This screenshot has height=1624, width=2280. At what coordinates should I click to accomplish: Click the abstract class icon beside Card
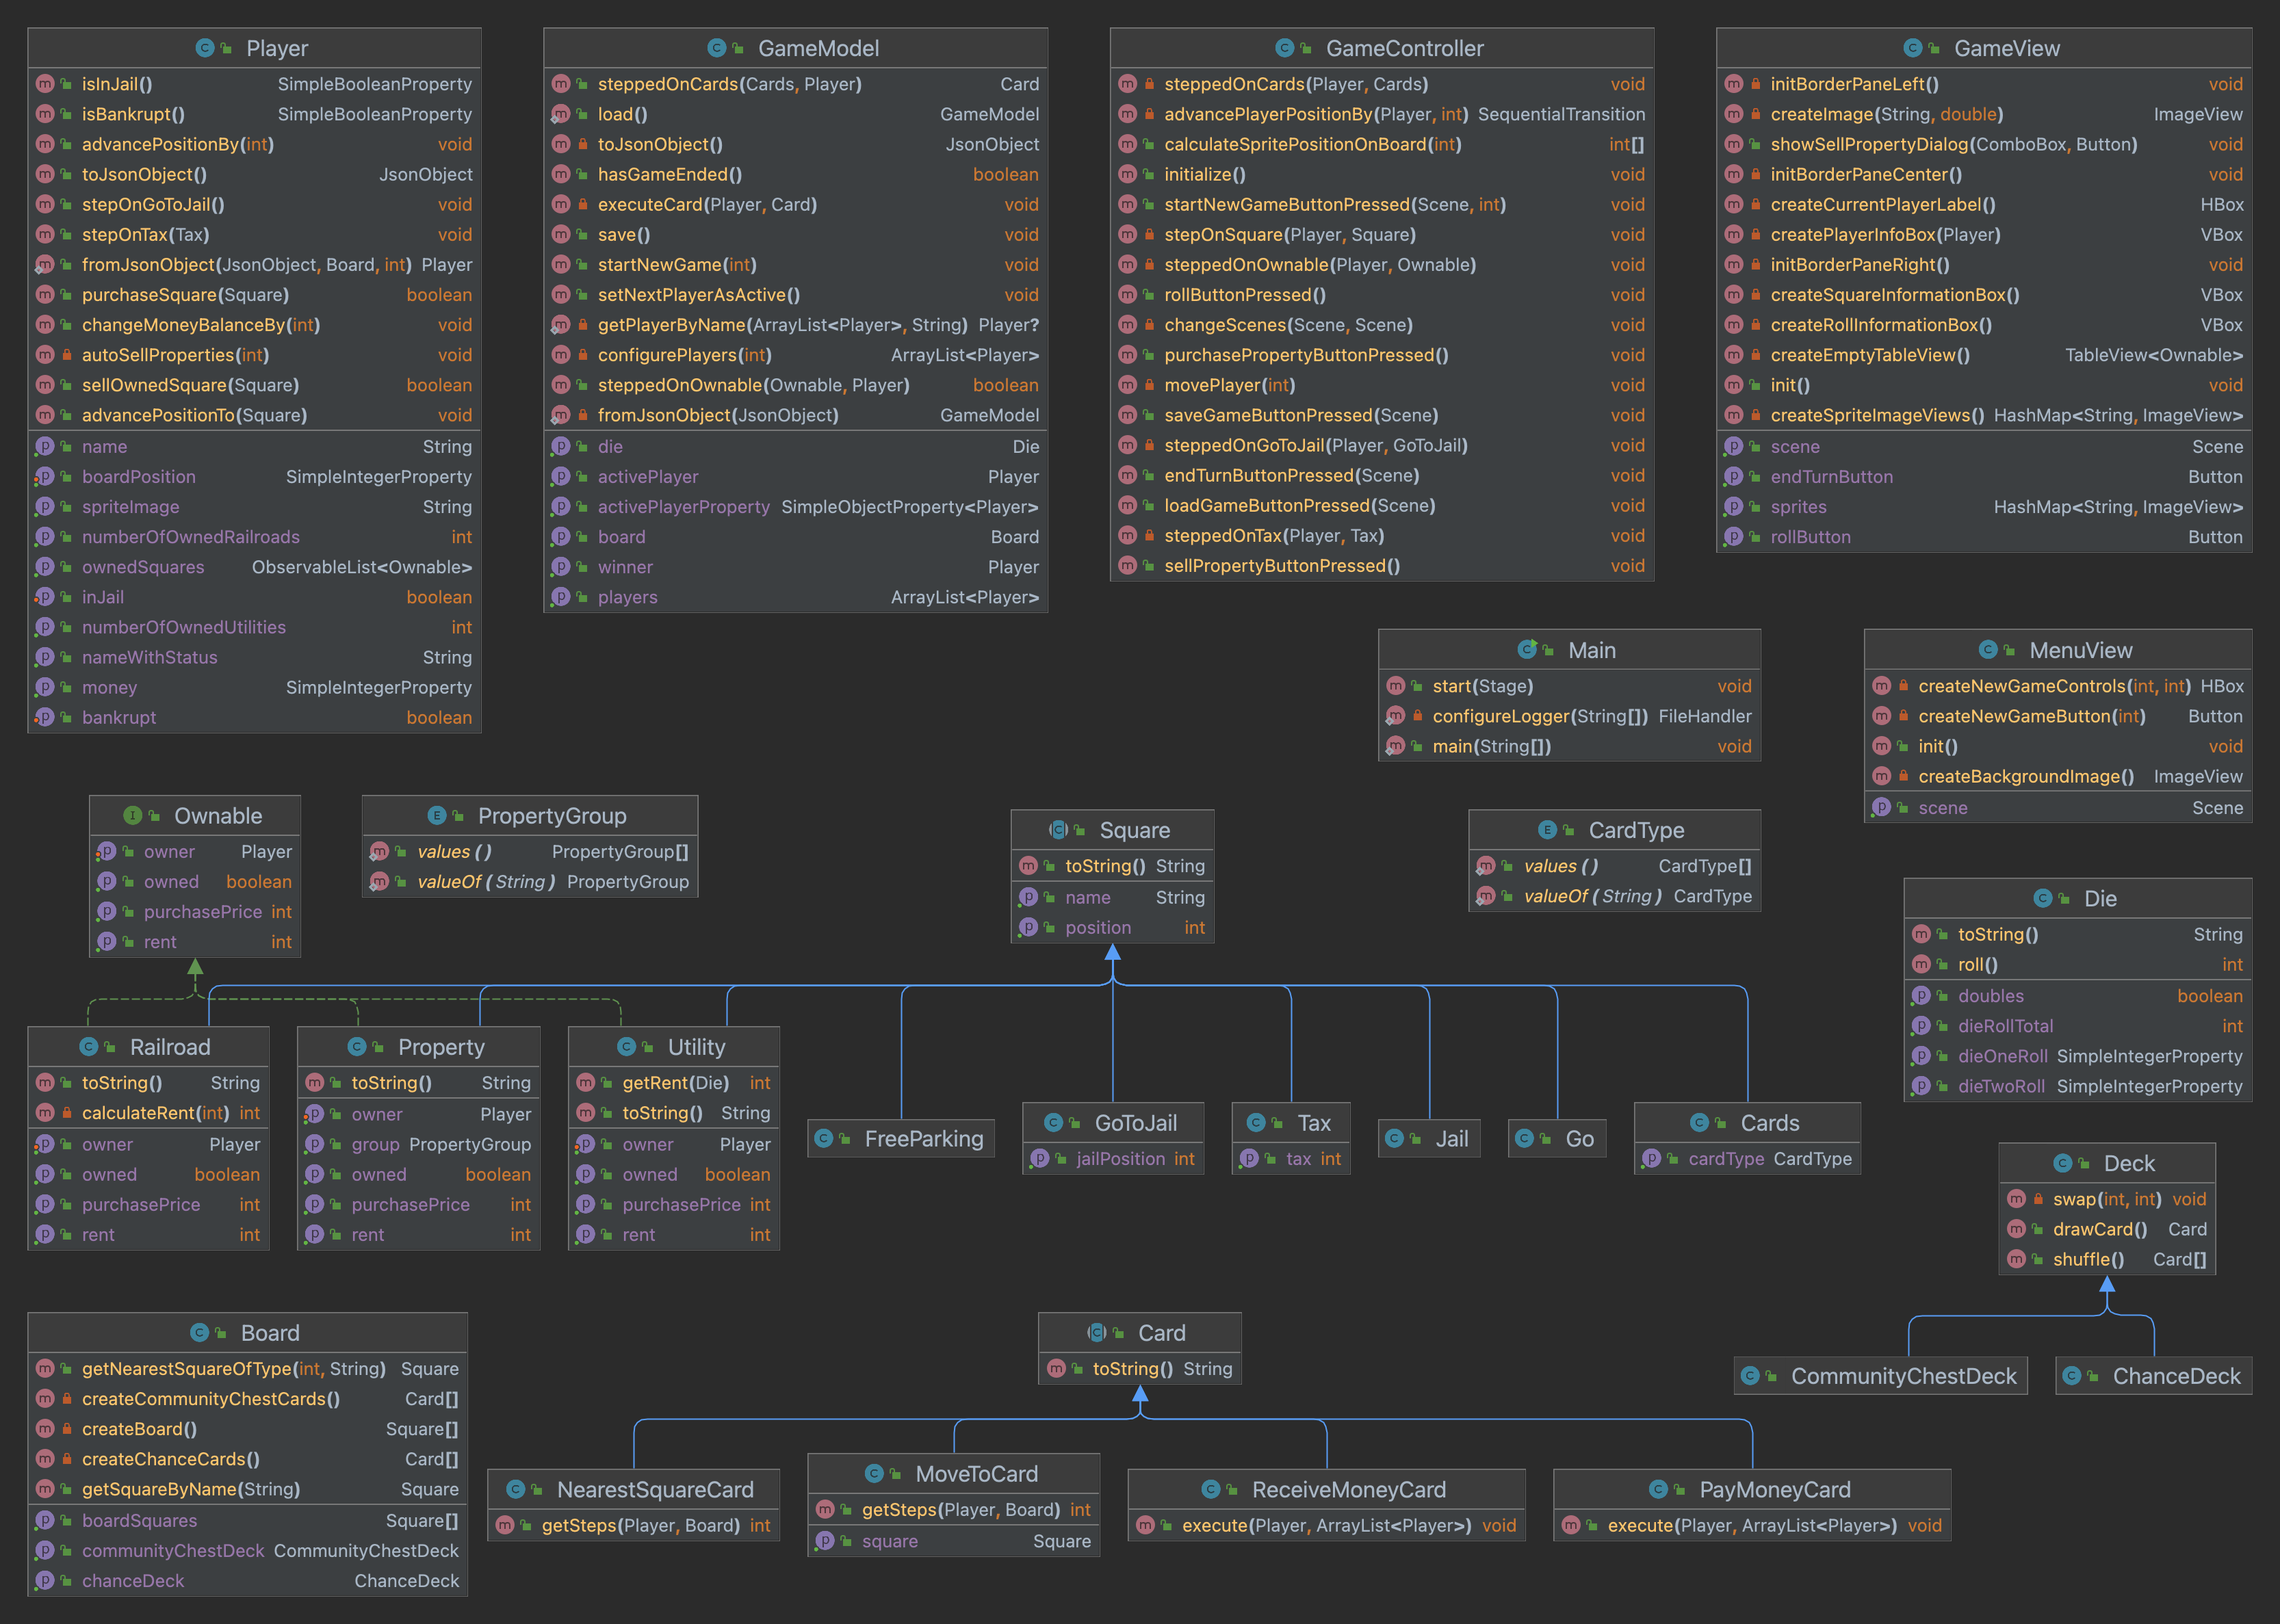(x=1097, y=1333)
